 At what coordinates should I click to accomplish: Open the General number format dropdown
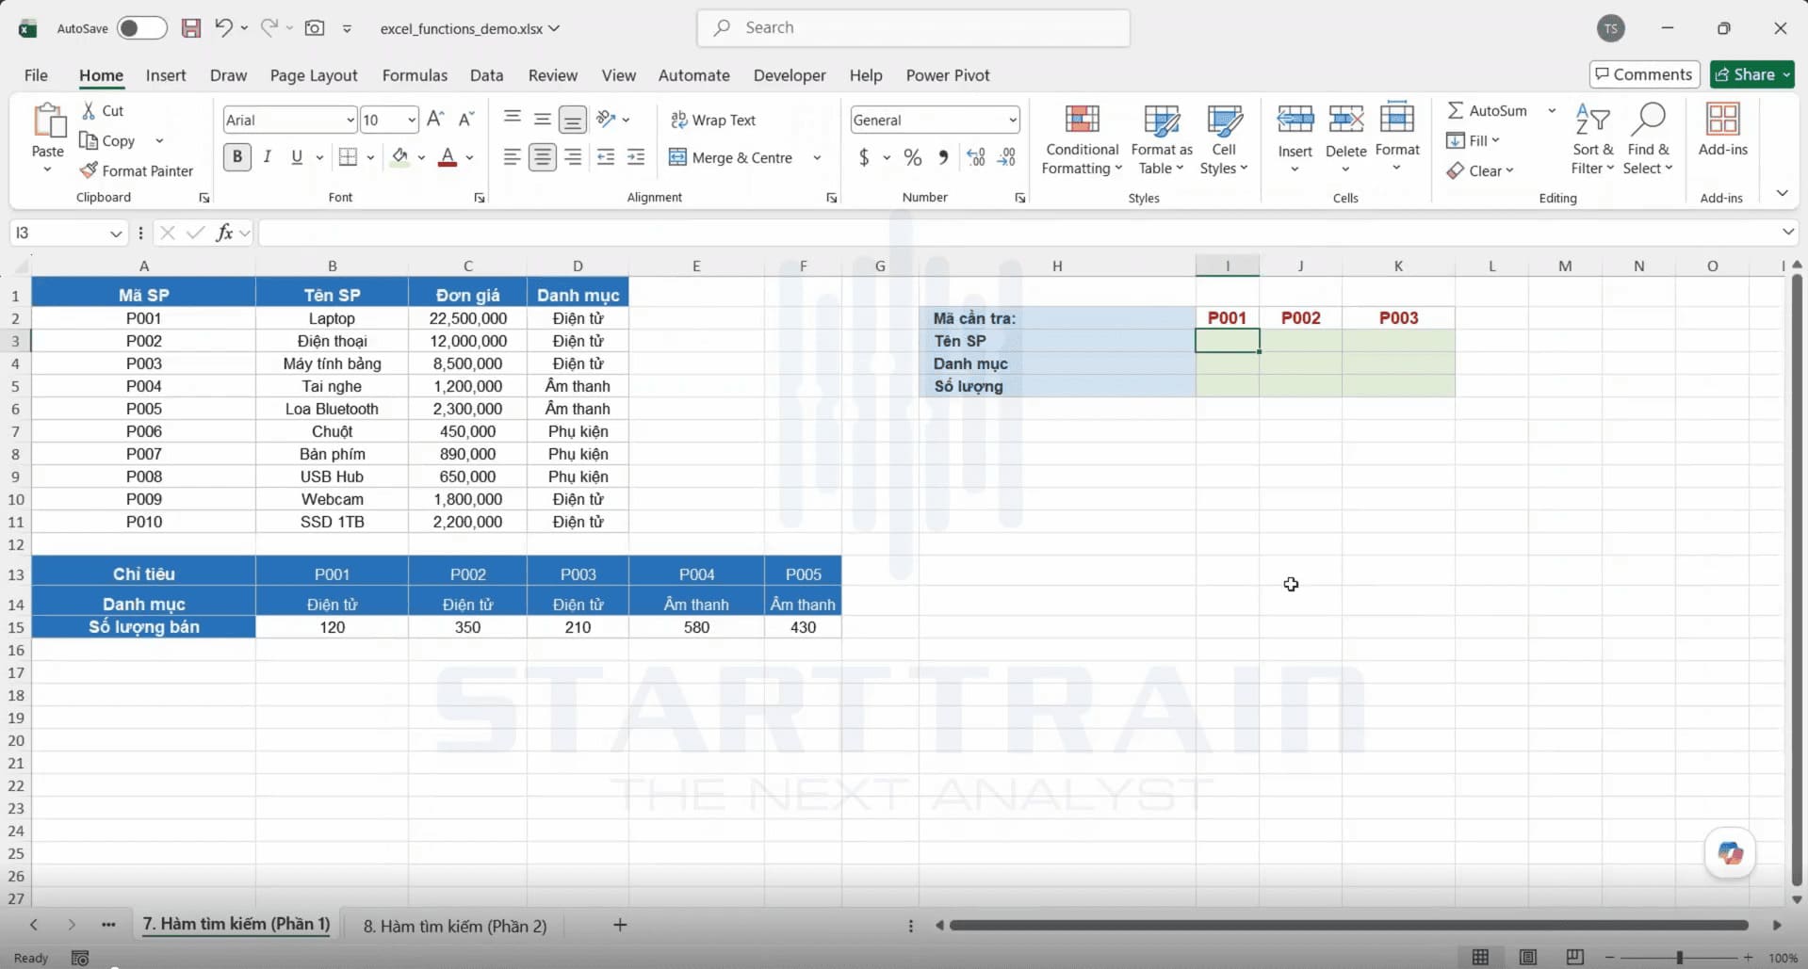click(x=1013, y=121)
